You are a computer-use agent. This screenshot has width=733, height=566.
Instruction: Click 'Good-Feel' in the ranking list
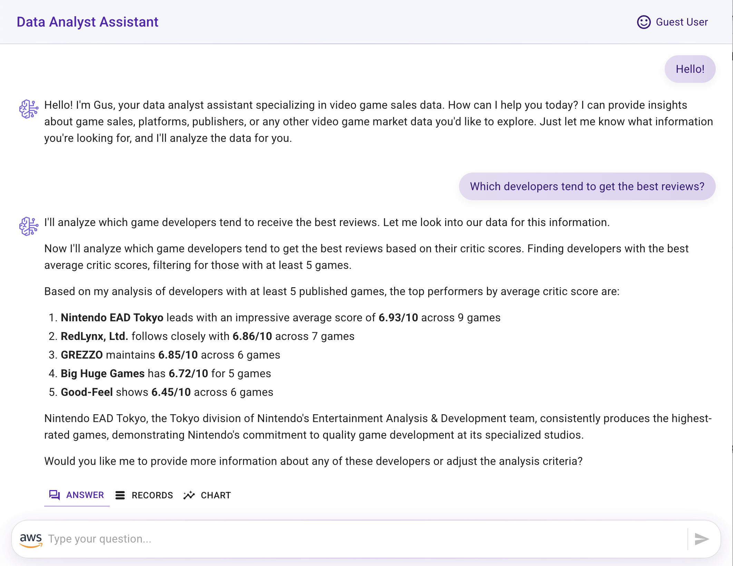coord(87,392)
